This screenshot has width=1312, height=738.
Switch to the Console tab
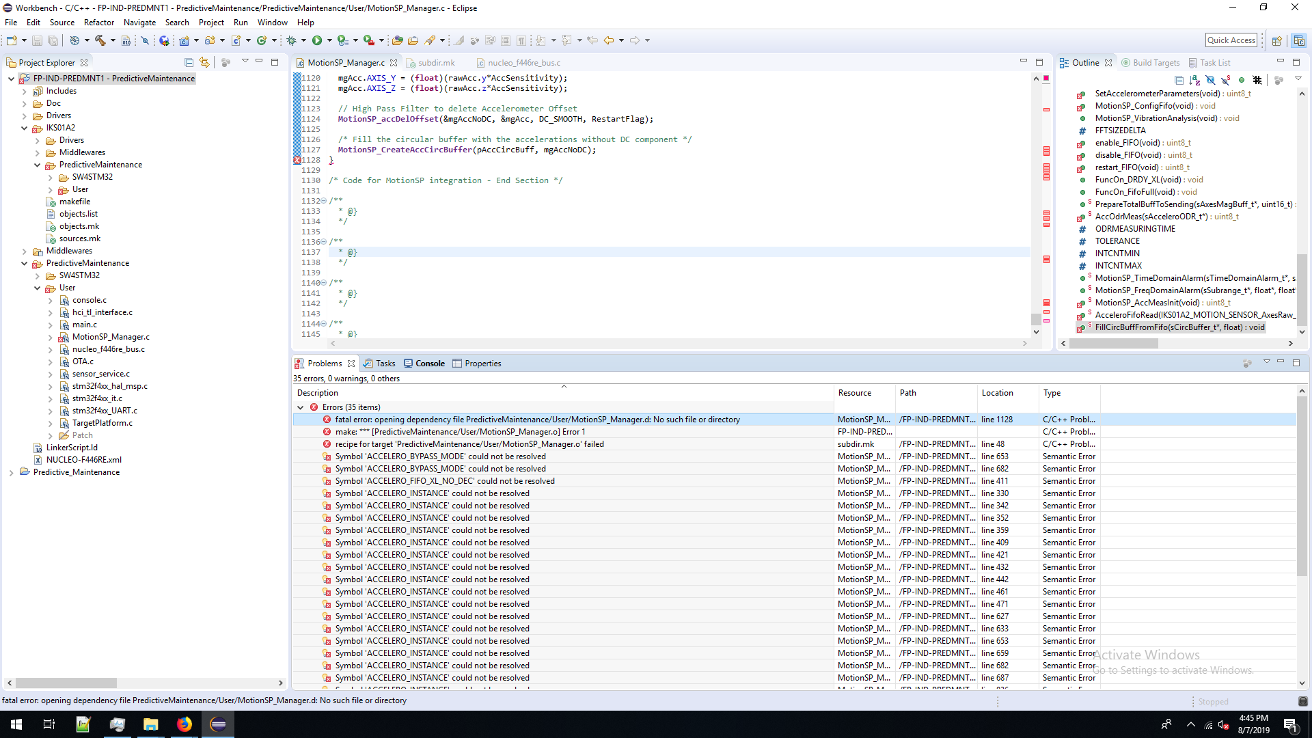coord(429,364)
